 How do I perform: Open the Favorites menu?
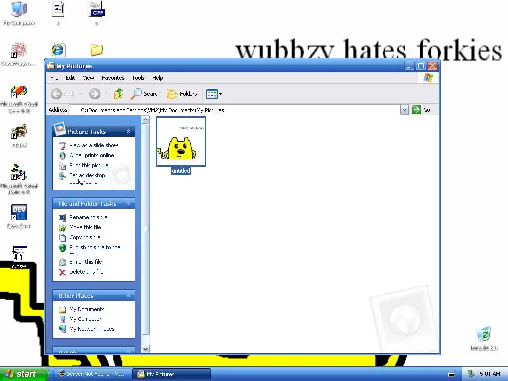[x=113, y=78]
